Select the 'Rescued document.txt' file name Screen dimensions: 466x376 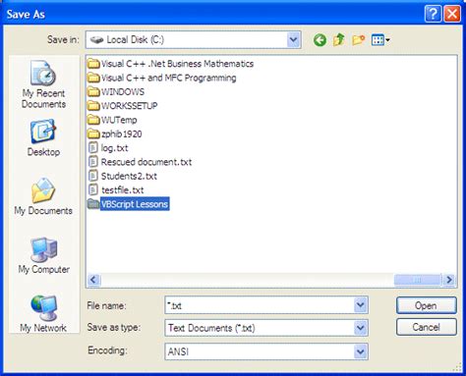(x=146, y=162)
